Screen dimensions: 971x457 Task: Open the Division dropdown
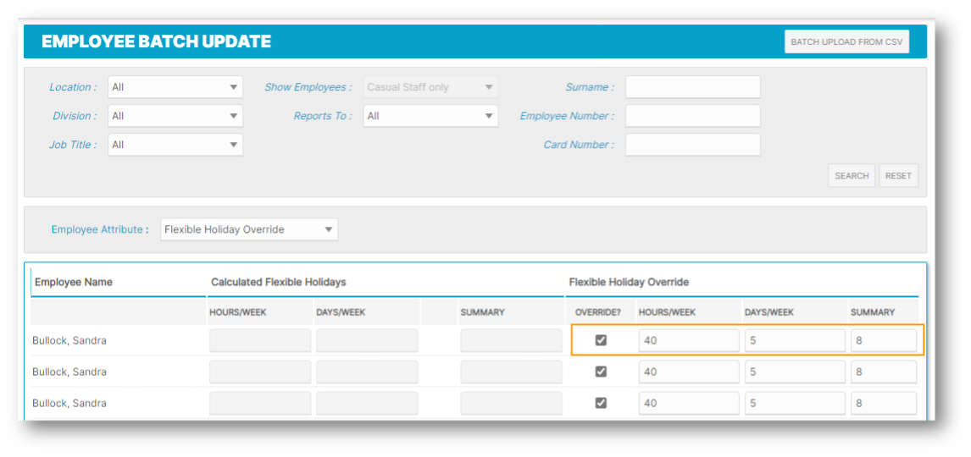[175, 116]
